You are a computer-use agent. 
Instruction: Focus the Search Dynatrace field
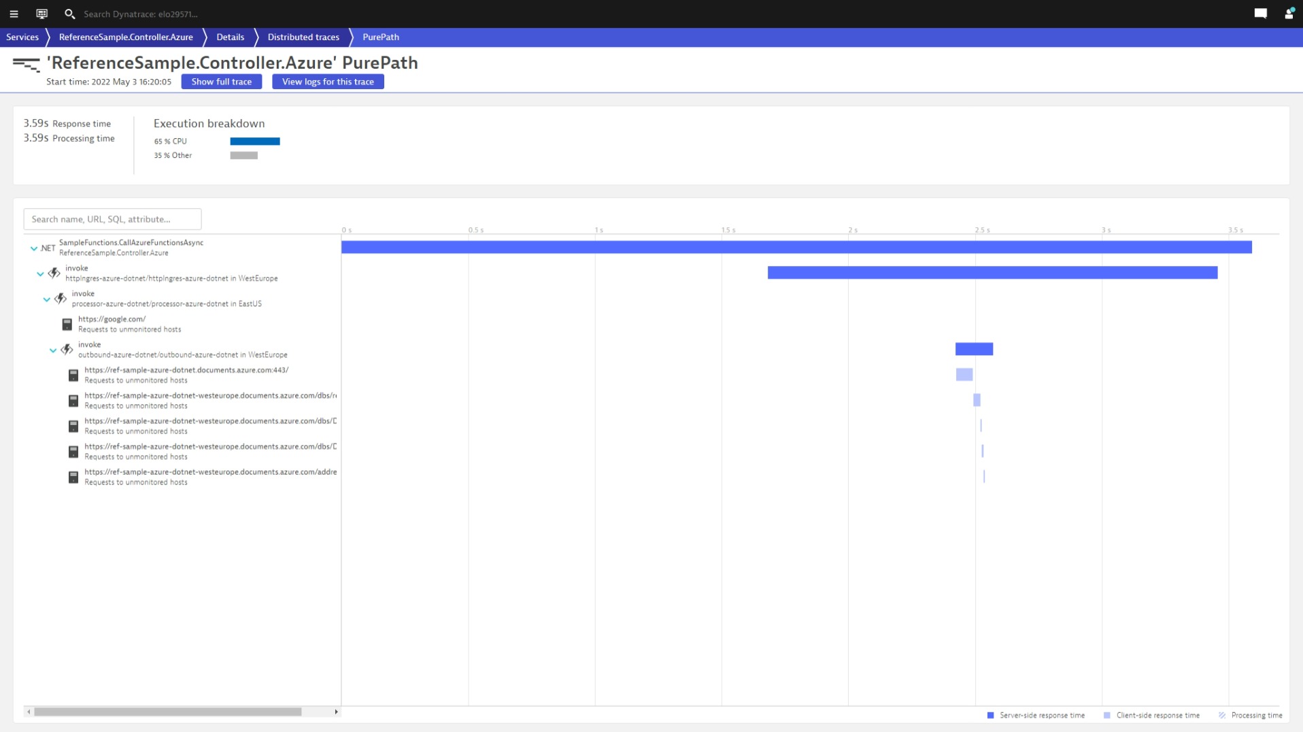coord(141,14)
